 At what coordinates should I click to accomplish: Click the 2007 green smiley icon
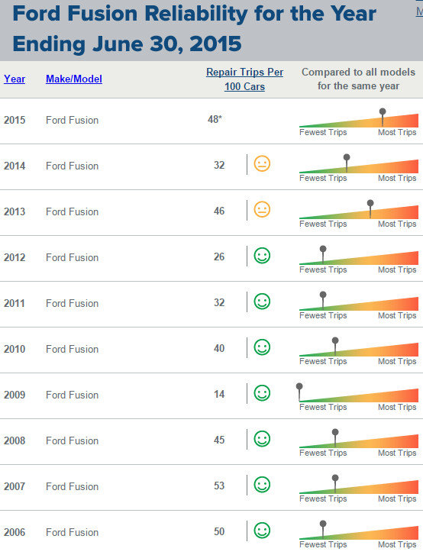pyautogui.click(x=262, y=485)
